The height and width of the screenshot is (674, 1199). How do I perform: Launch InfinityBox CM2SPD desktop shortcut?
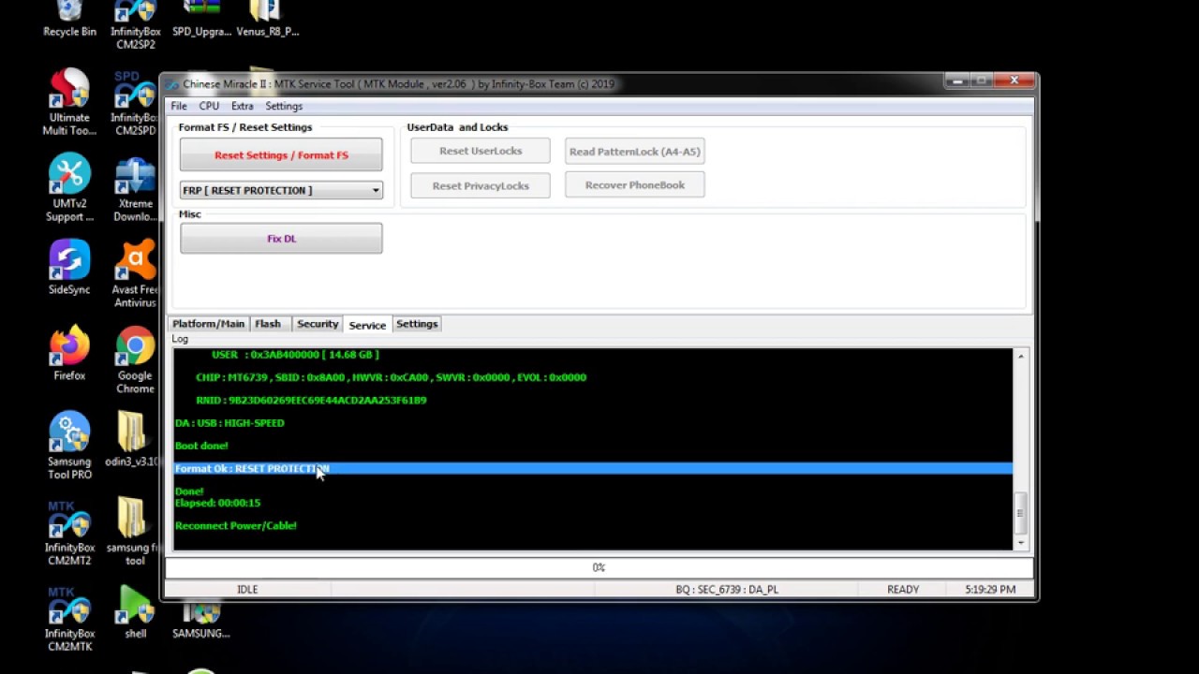[134, 103]
